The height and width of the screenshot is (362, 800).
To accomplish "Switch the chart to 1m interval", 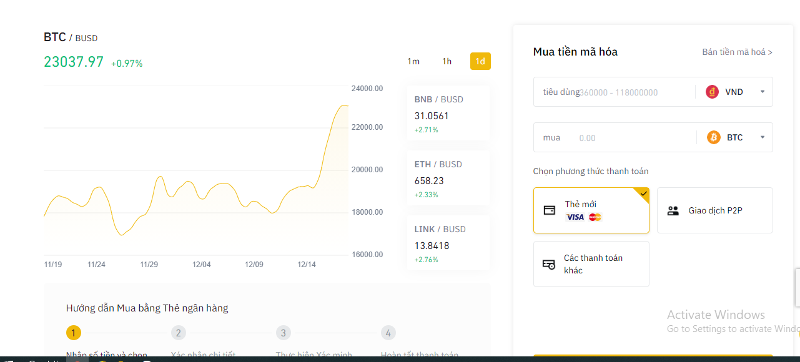I will click(x=413, y=61).
